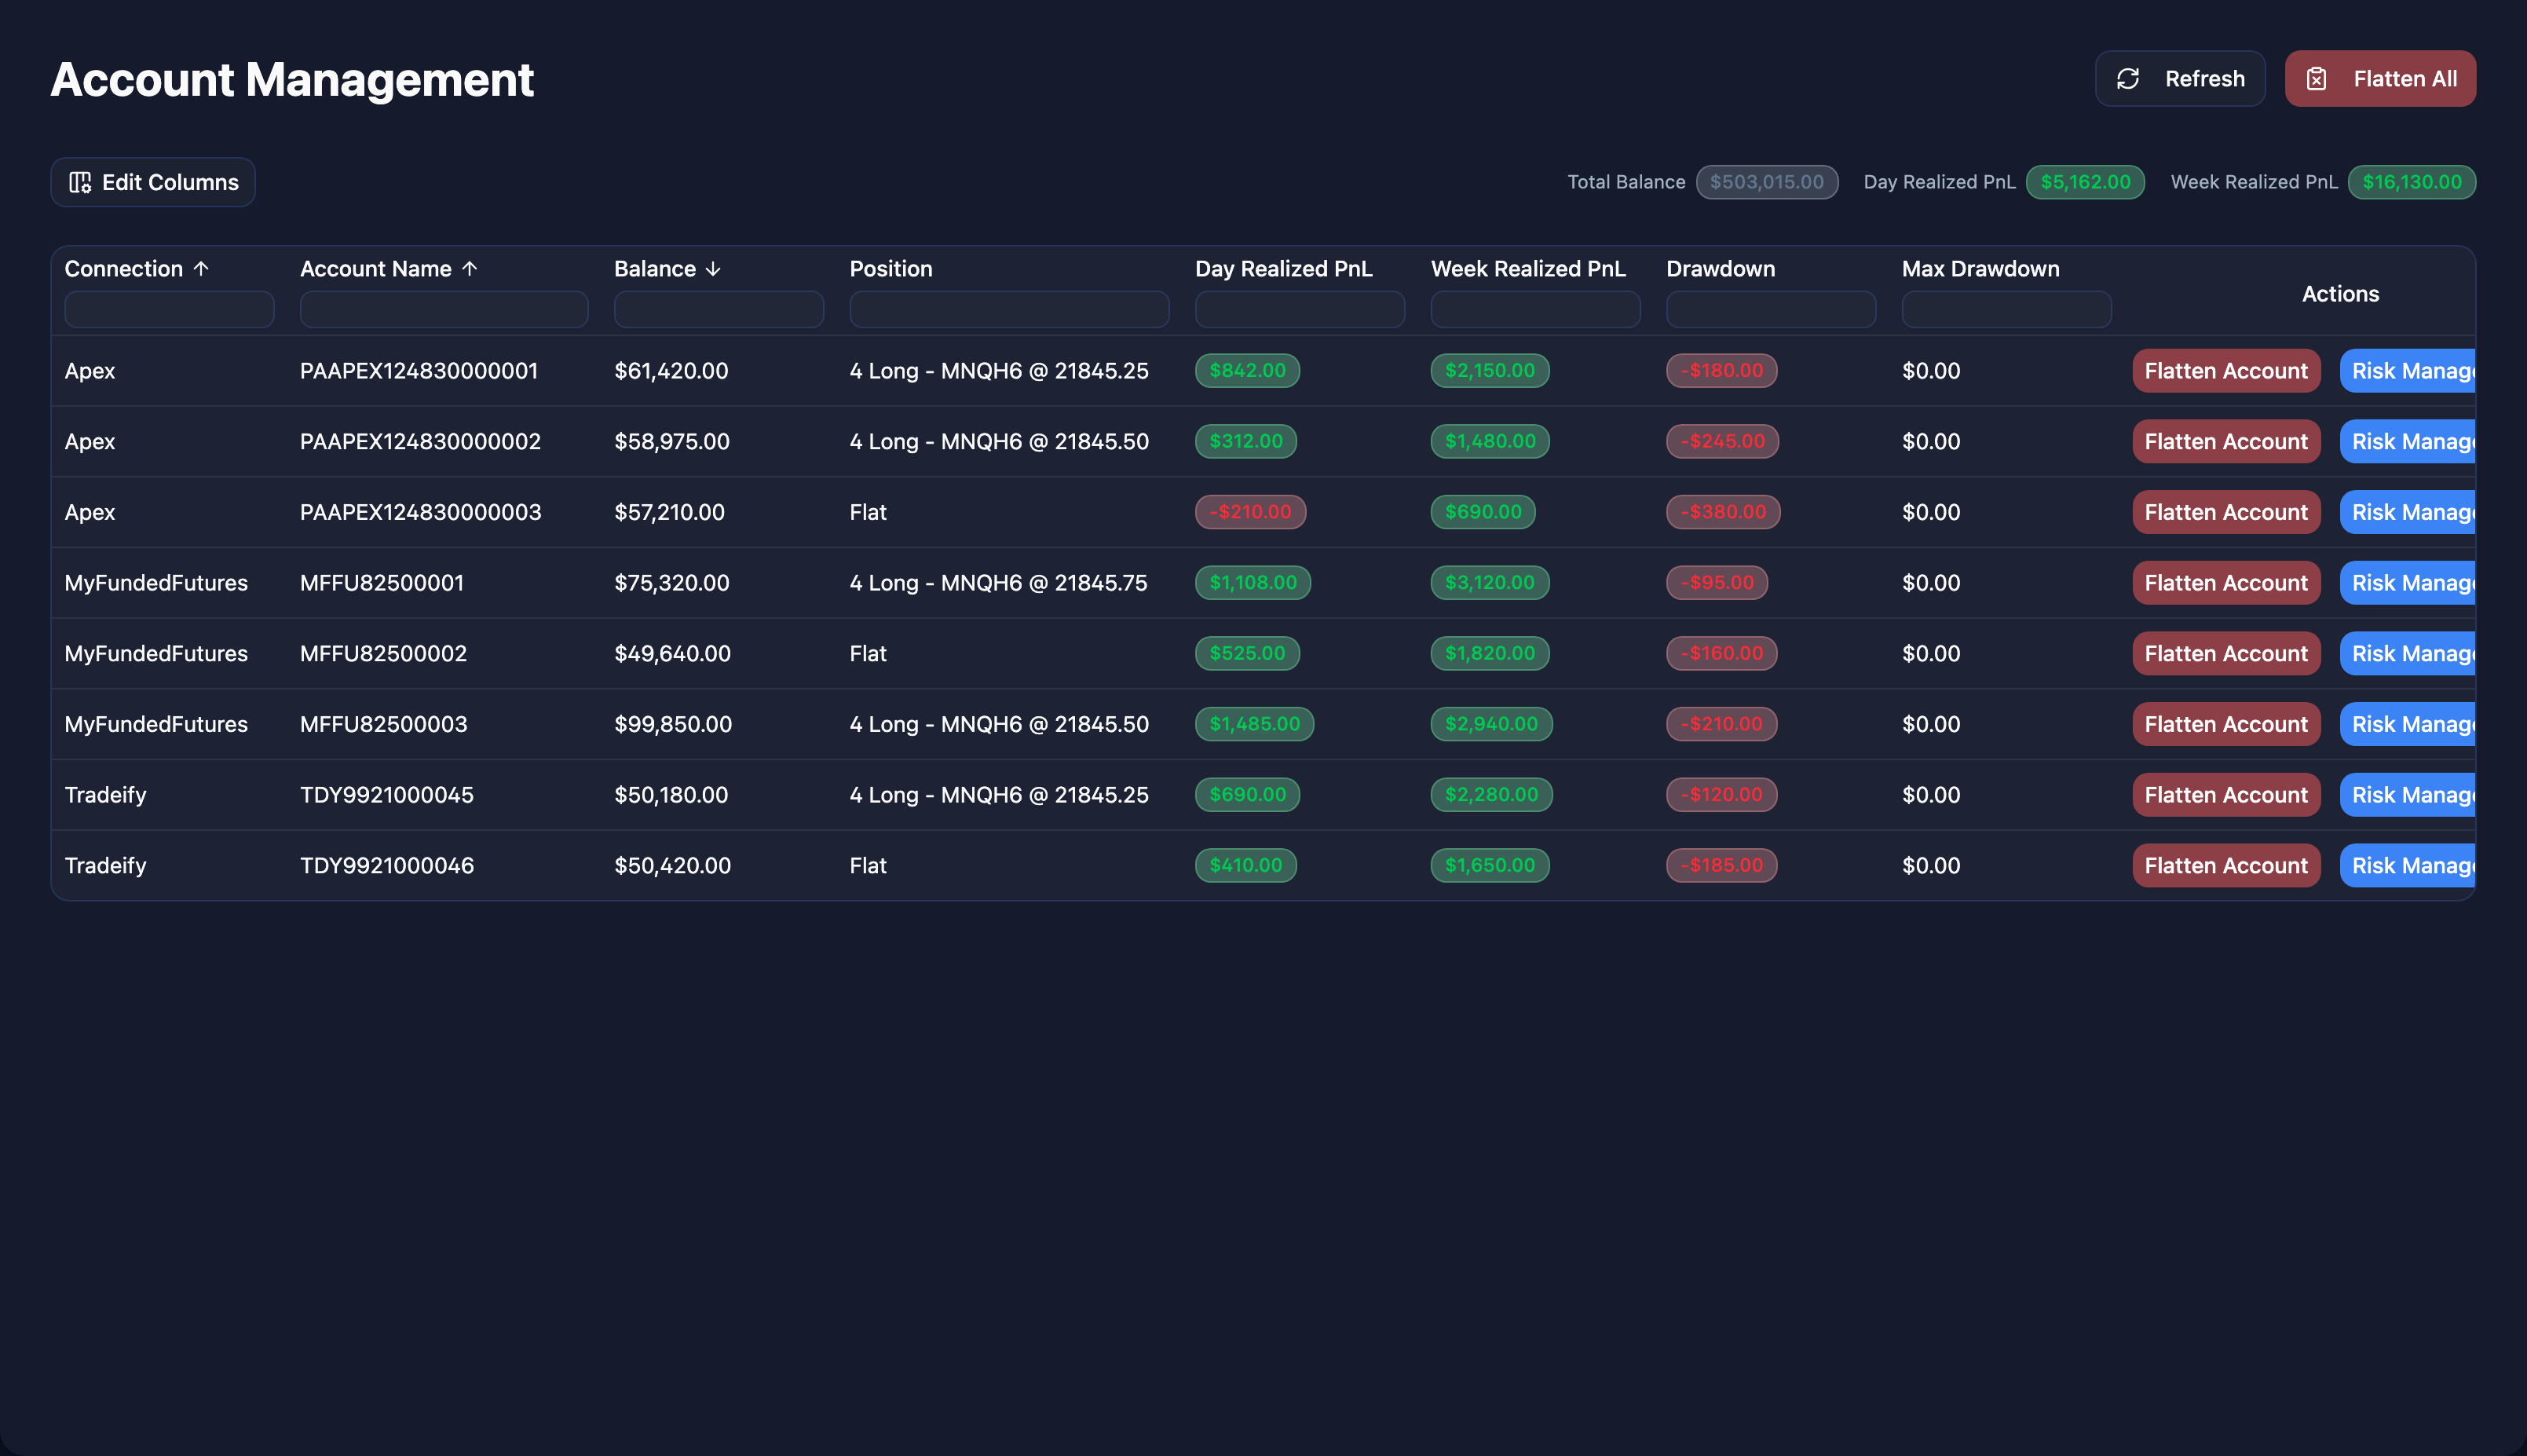The image size is (2527, 1456).
Task: Click Max Drawdown $0.00 for MFFU82500001
Action: [x=1930, y=583]
